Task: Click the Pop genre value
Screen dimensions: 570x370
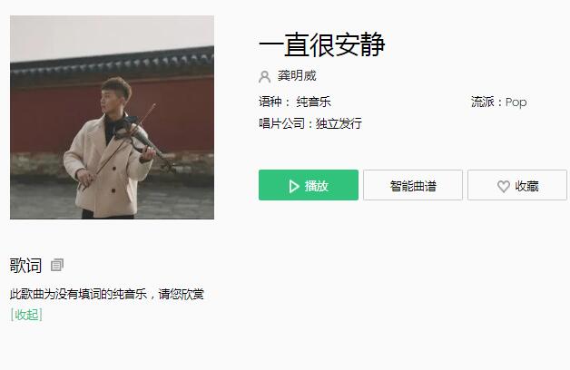Action: [x=516, y=102]
